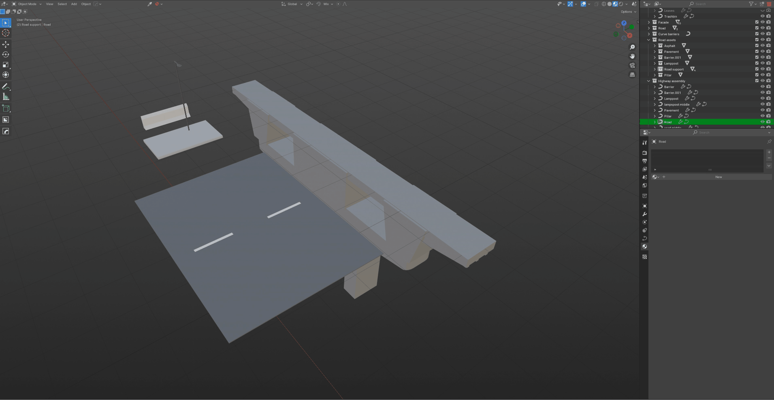Expand the lampspost middle object
The image size is (774, 400).
point(655,104)
